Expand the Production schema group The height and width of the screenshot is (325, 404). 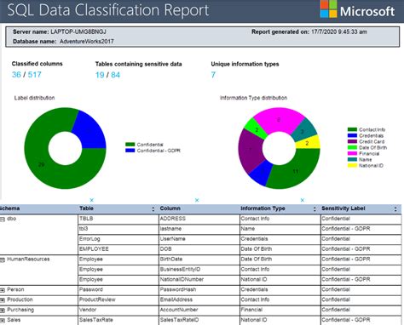pyautogui.click(x=3, y=300)
